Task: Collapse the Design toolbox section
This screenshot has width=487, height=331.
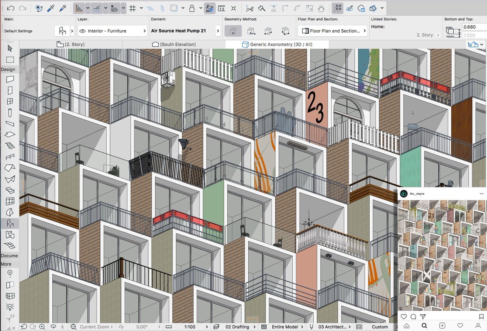Action: coord(9,69)
